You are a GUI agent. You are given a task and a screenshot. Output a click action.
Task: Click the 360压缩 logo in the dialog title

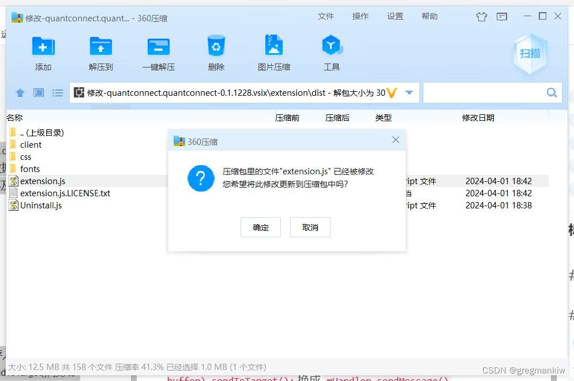click(179, 141)
